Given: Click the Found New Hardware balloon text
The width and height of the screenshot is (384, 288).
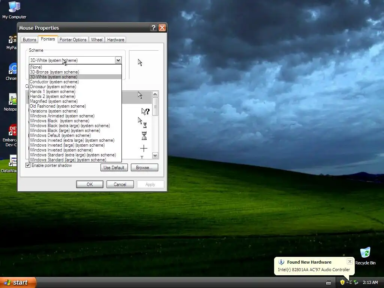Looking at the screenshot, I should tap(314, 270).
